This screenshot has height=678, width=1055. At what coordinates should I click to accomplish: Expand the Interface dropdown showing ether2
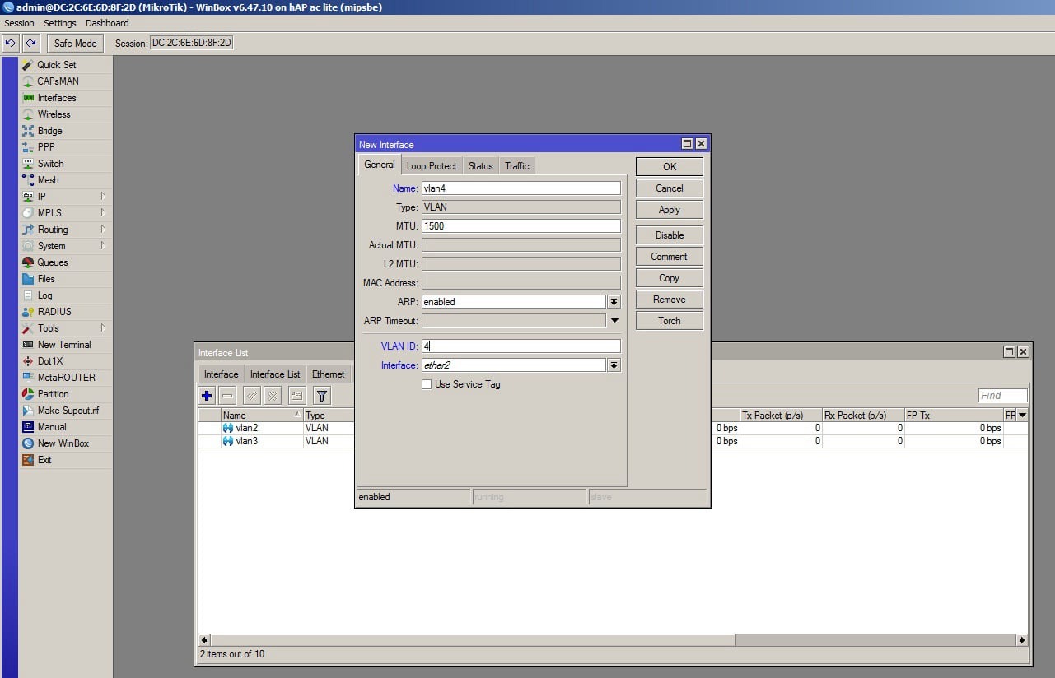coord(614,365)
